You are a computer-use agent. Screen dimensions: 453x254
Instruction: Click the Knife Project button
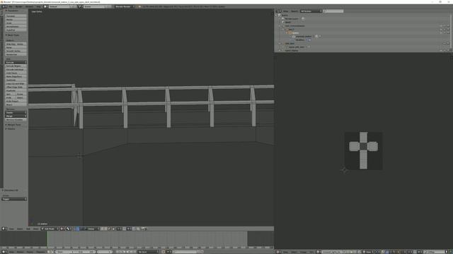click(16, 101)
